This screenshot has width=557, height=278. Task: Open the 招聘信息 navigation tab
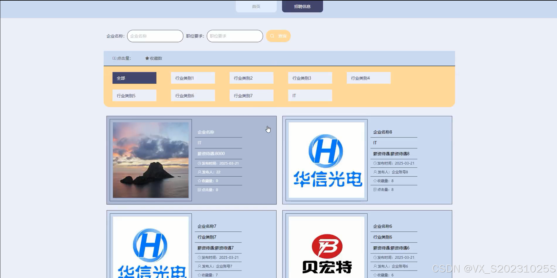tap(302, 6)
